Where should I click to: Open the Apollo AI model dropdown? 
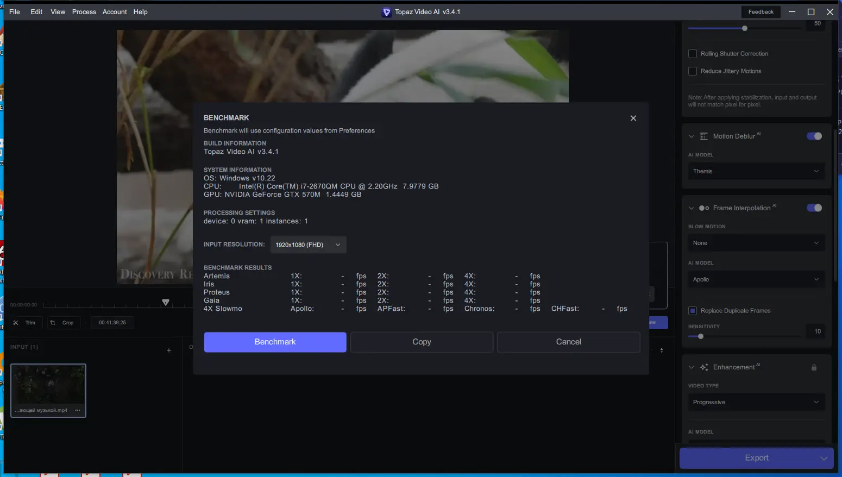click(756, 279)
